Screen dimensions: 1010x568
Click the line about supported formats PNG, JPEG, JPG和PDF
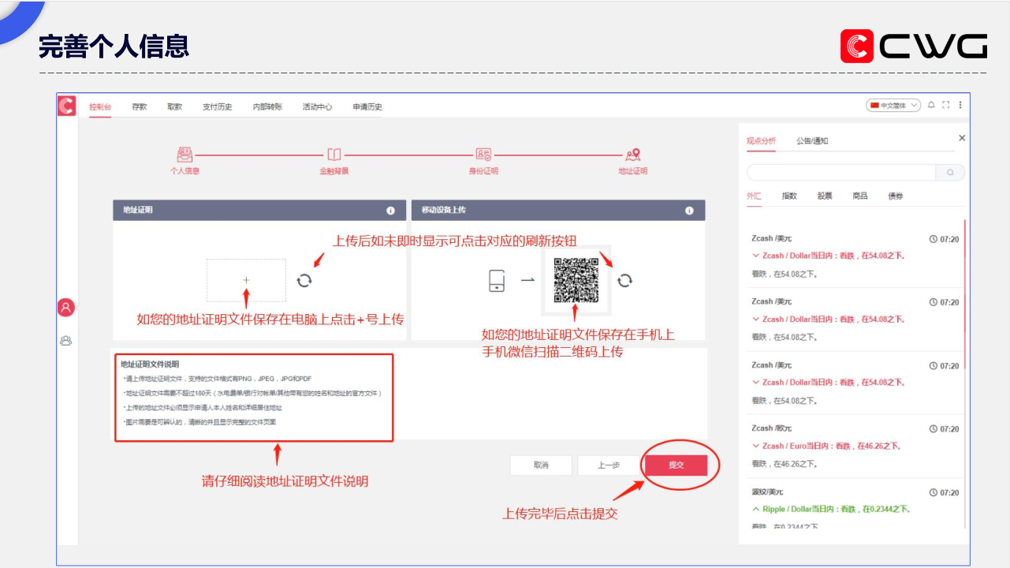coord(218,379)
